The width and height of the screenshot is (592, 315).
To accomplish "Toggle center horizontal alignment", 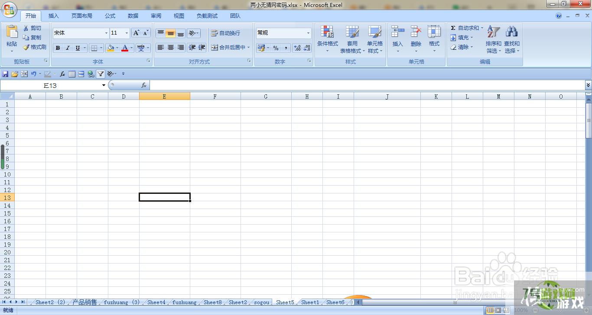I will tap(171, 48).
